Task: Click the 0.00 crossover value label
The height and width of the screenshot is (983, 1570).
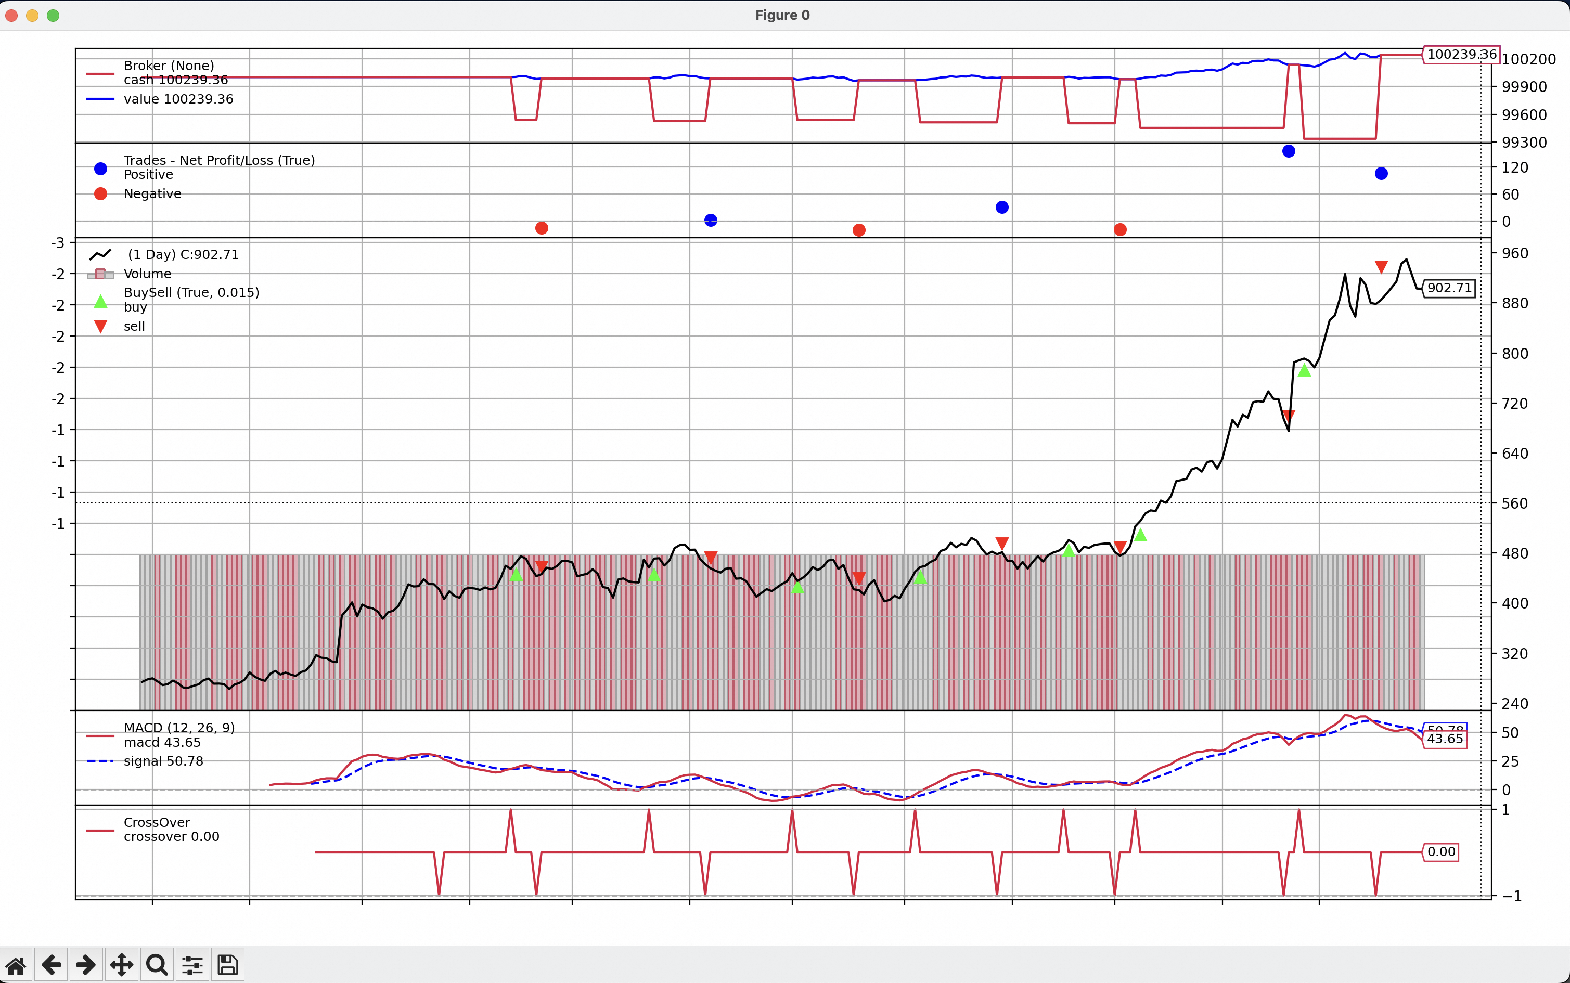Action: 1442,852
